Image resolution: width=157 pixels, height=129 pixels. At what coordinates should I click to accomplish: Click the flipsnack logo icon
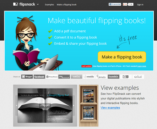(16, 4)
